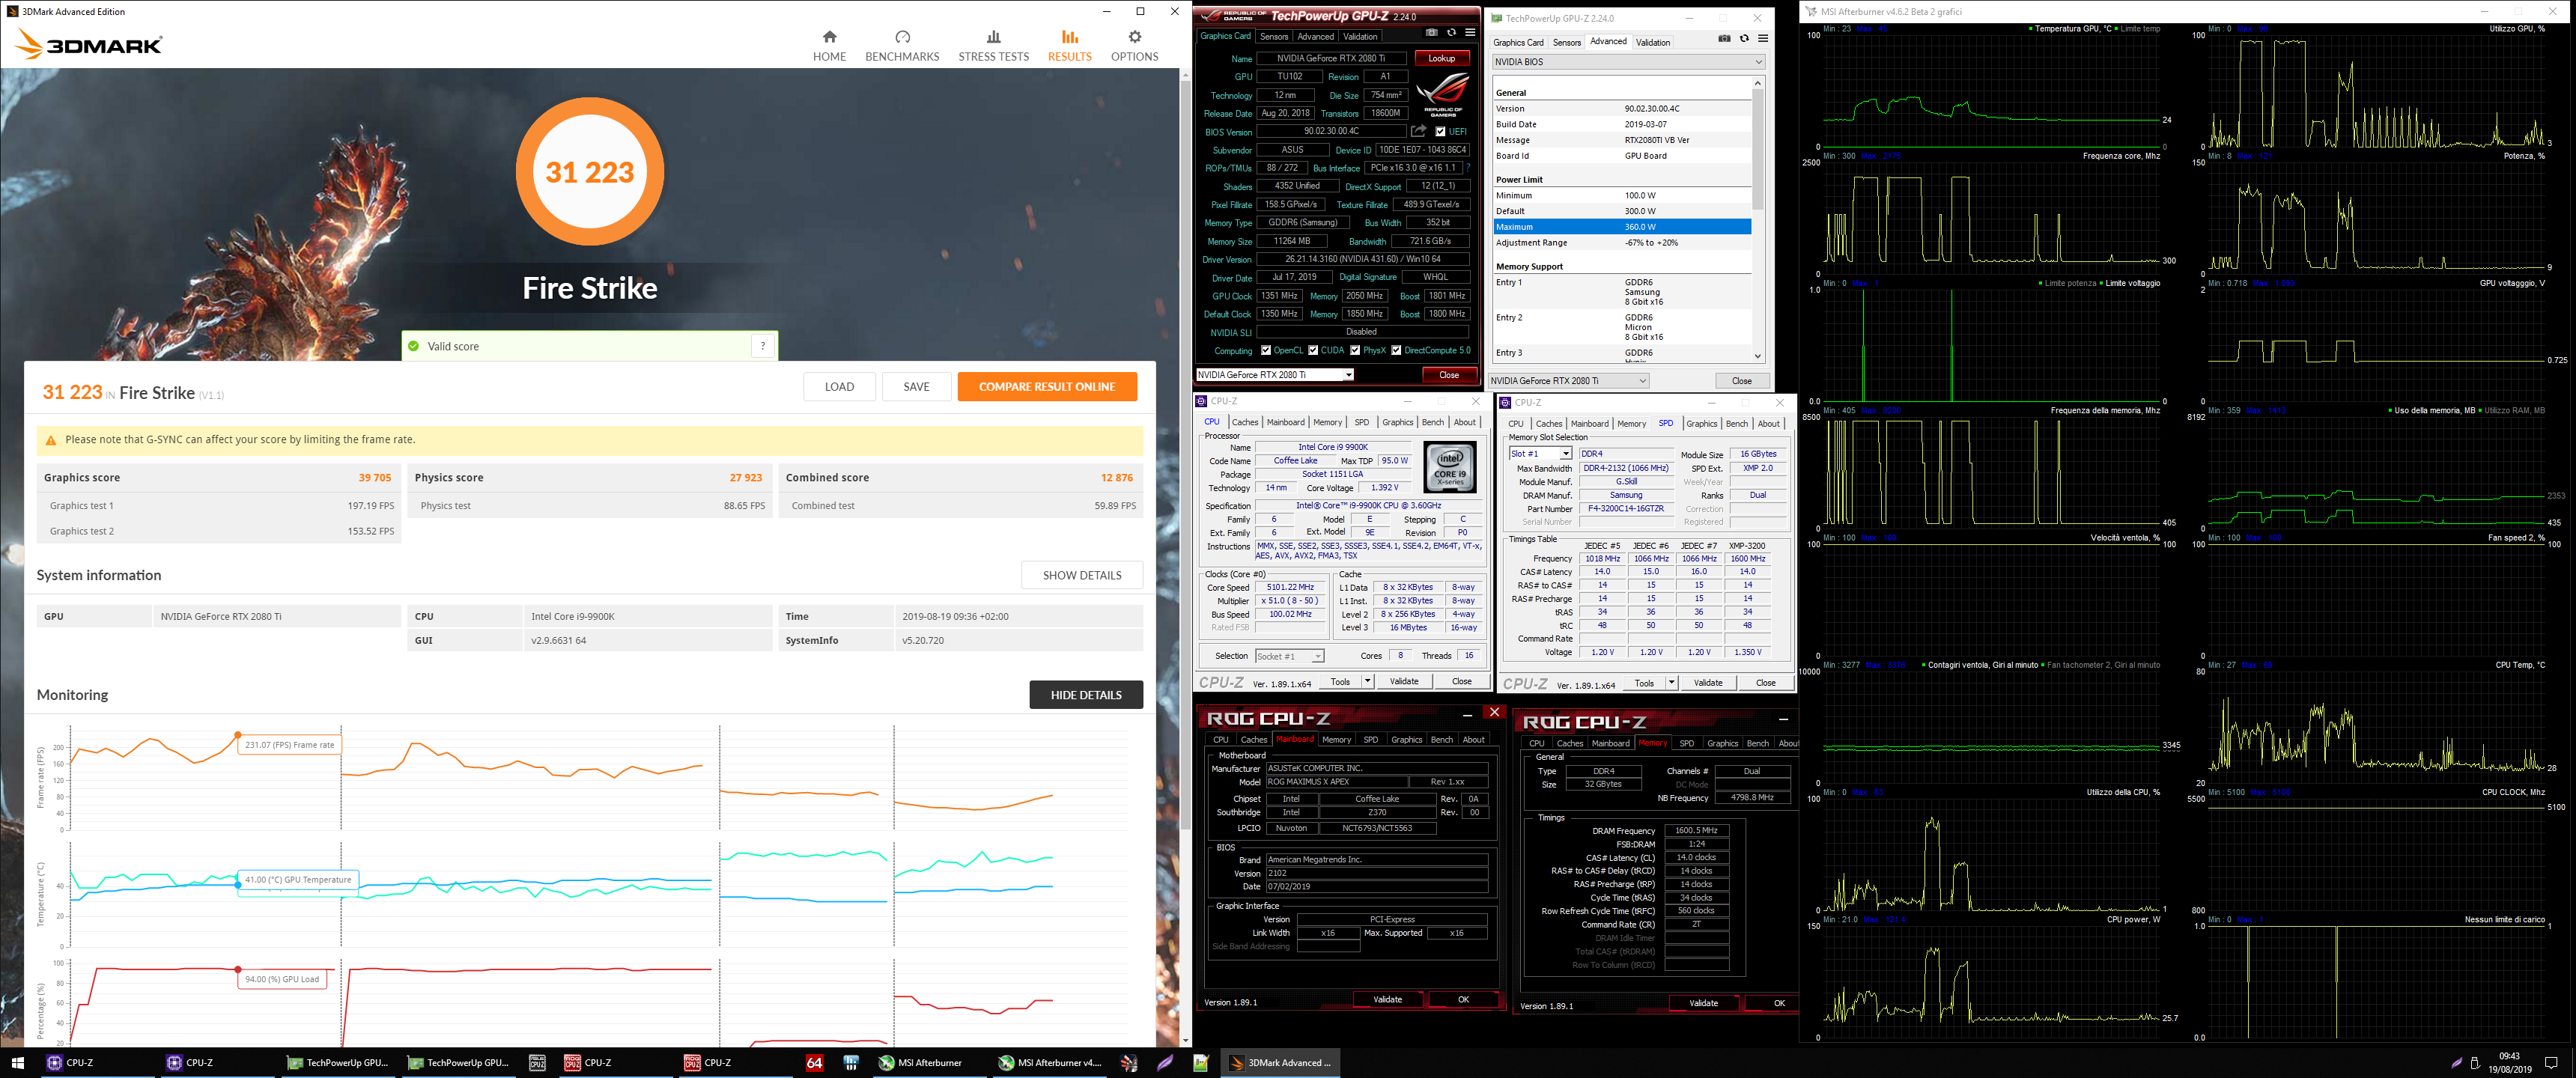Toggle CUDA checkbox in GPU-Z
This screenshot has width=2576, height=1078.
tap(1313, 350)
